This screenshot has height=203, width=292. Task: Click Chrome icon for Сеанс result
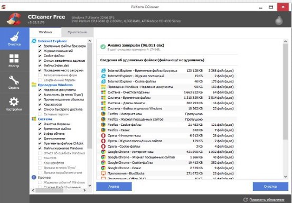tap(103, 168)
